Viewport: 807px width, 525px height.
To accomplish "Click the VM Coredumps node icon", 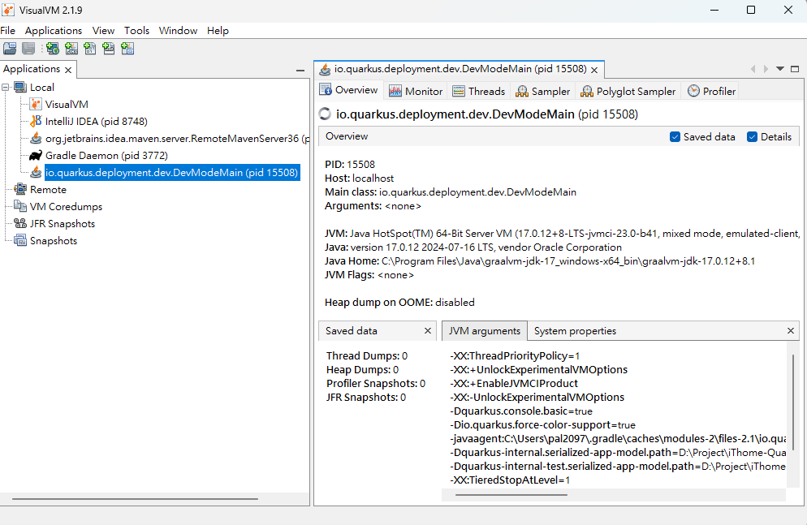I will click(20, 206).
